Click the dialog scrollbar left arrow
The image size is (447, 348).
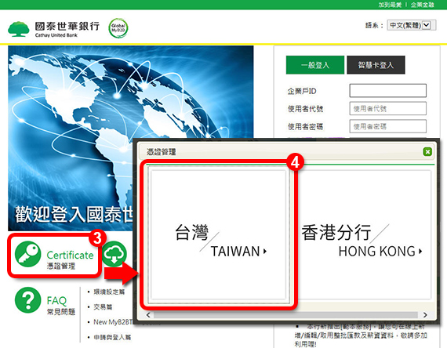(x=148, y=314)
